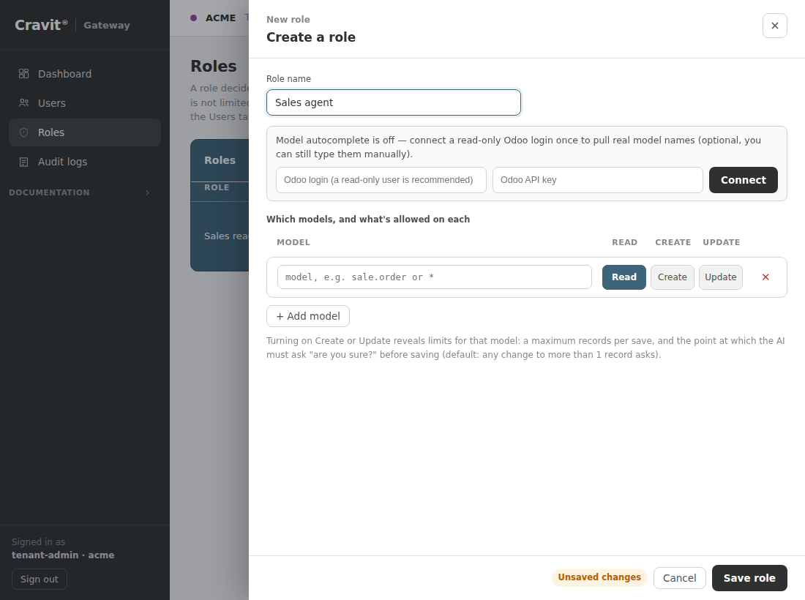
Task: Click the ACME tenant label in header
Action: pos(221,18)
